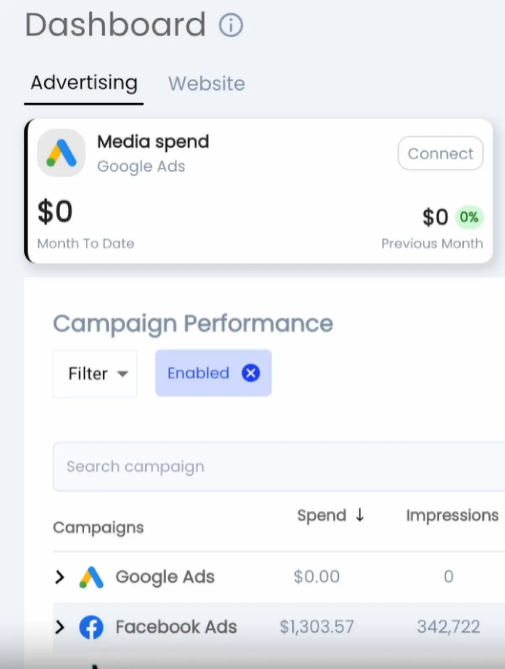This screenshot has width=505, height=669.
Task: Click the Enabled filter label
Action: tap(198, 373)
